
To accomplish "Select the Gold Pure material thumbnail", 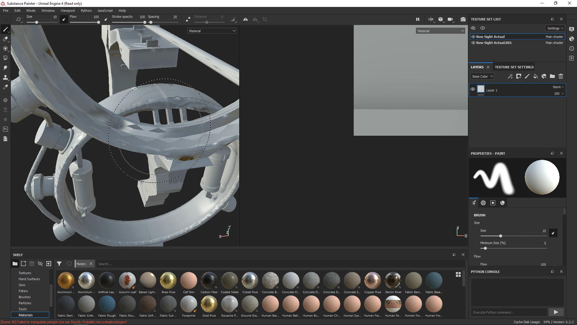I will tap(209, 304).
